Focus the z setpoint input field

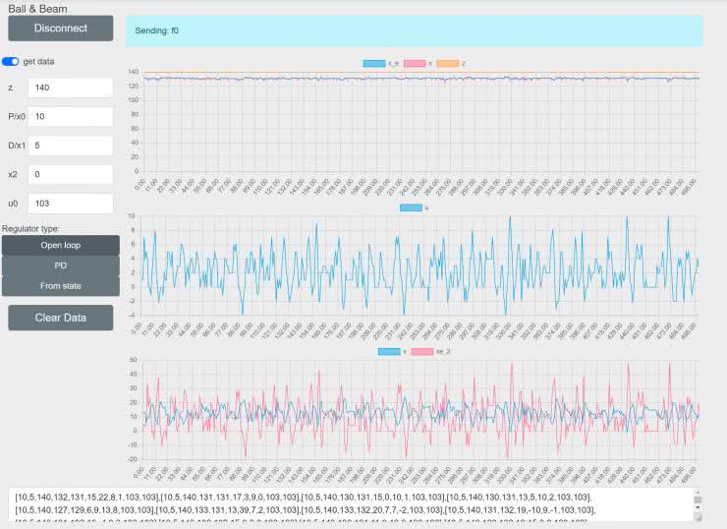[71, 88]
